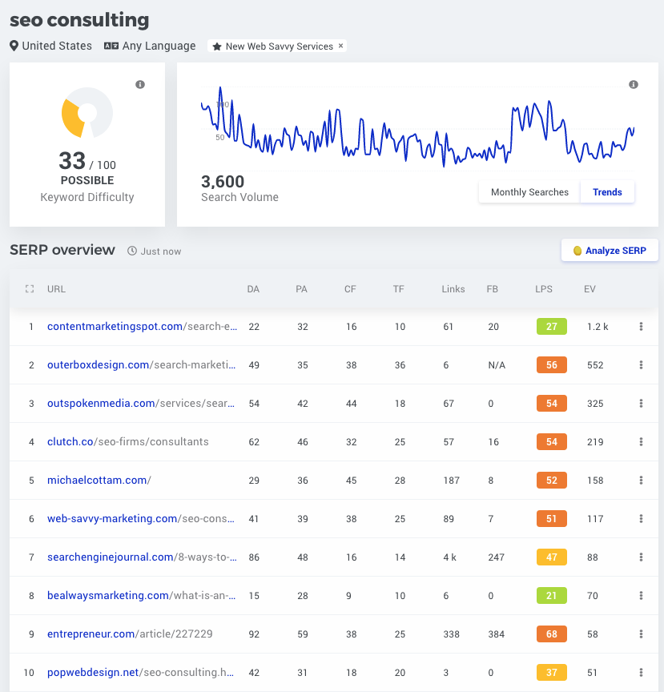Open more options for outspokenmedia.com row

(x=641, y=403)
